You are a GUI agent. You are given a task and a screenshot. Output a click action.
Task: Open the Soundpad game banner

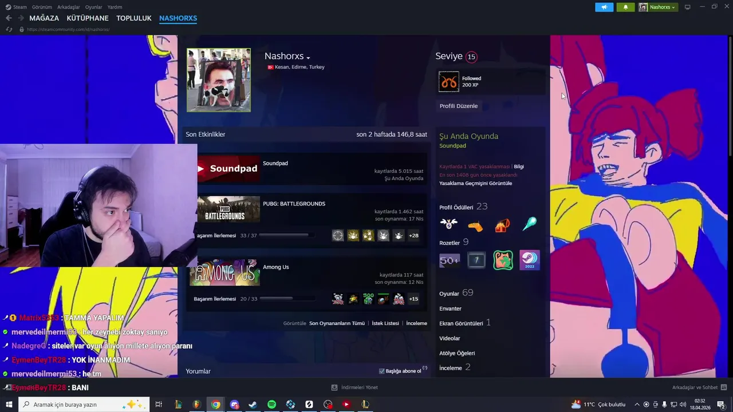click(x=228, y=168)
